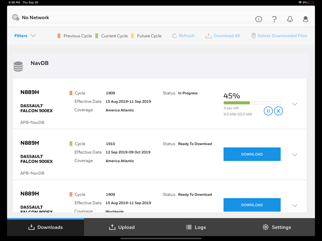Click the Settings gear icon

(265, 227)
